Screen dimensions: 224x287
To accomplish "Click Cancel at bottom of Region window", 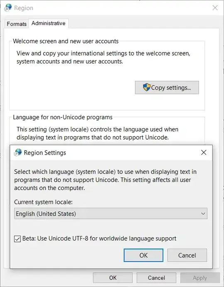I will [x=156, y=277].
